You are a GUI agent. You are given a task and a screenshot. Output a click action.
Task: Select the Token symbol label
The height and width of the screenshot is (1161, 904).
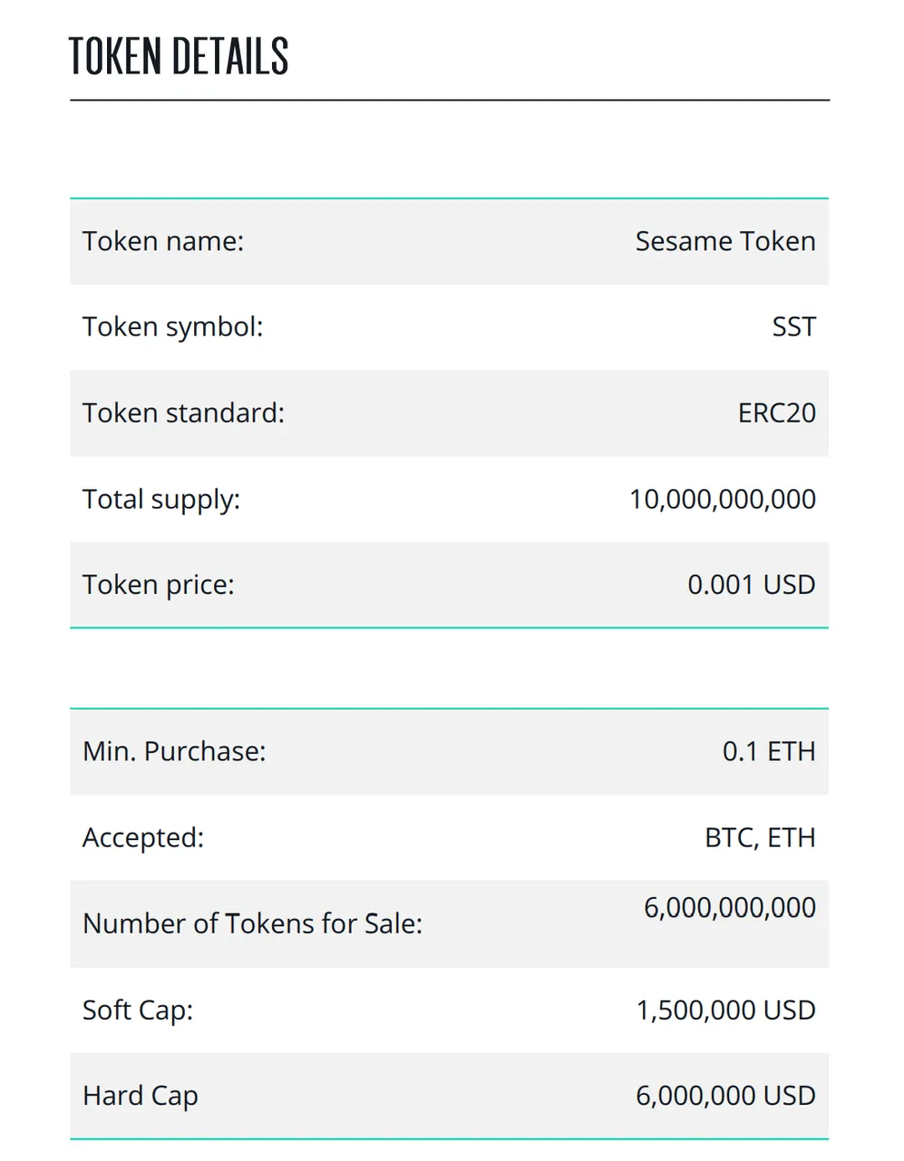point(173,327)
